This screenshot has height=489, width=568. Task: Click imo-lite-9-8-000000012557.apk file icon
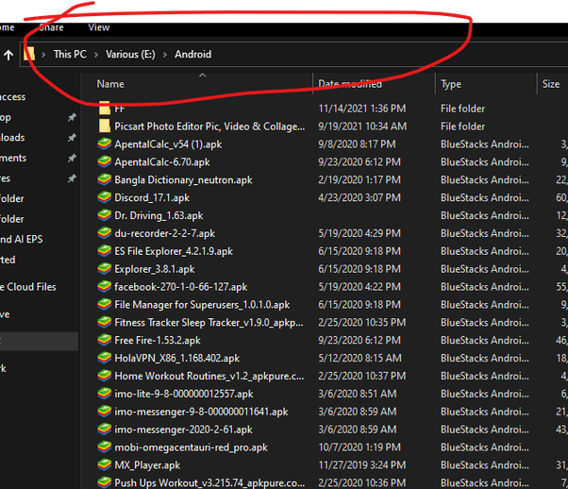tap(105, 394)
